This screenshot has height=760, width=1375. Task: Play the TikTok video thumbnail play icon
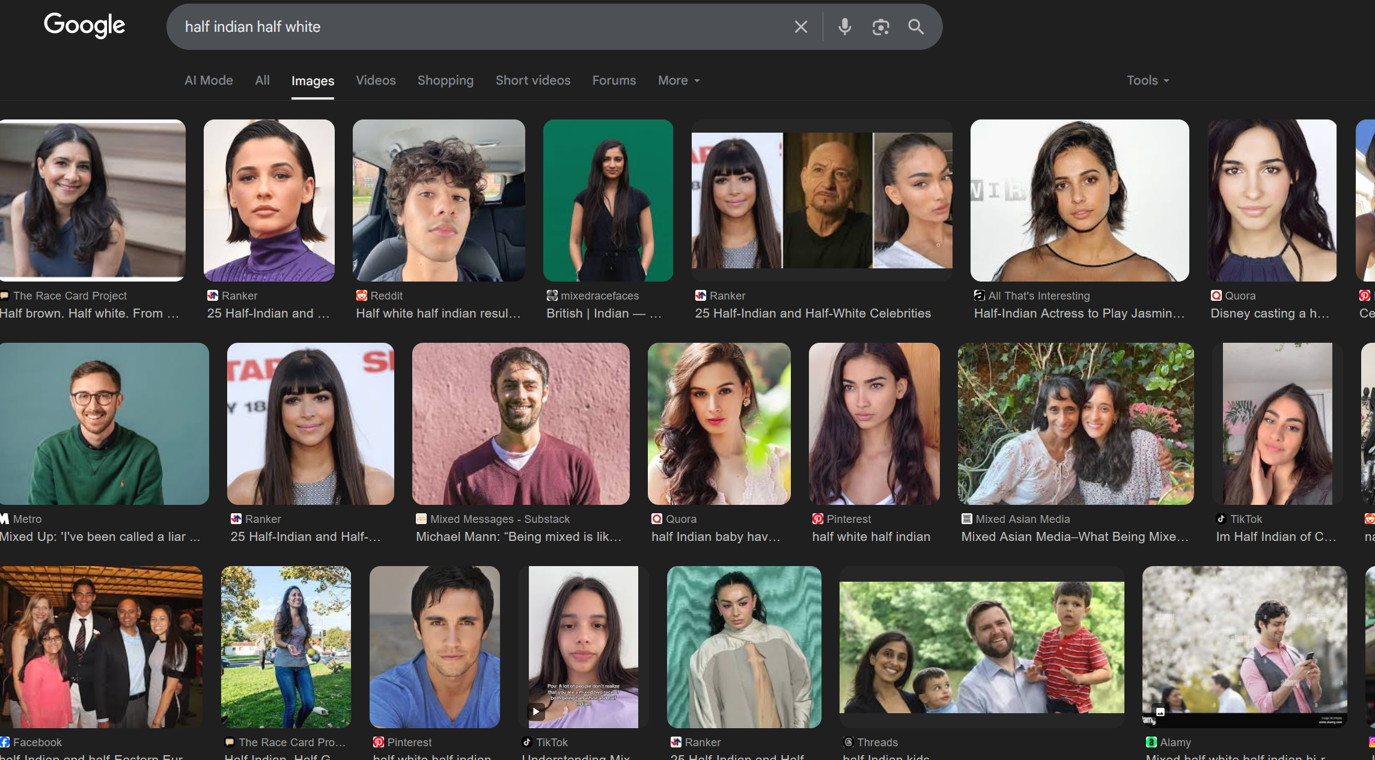[535, 712]
